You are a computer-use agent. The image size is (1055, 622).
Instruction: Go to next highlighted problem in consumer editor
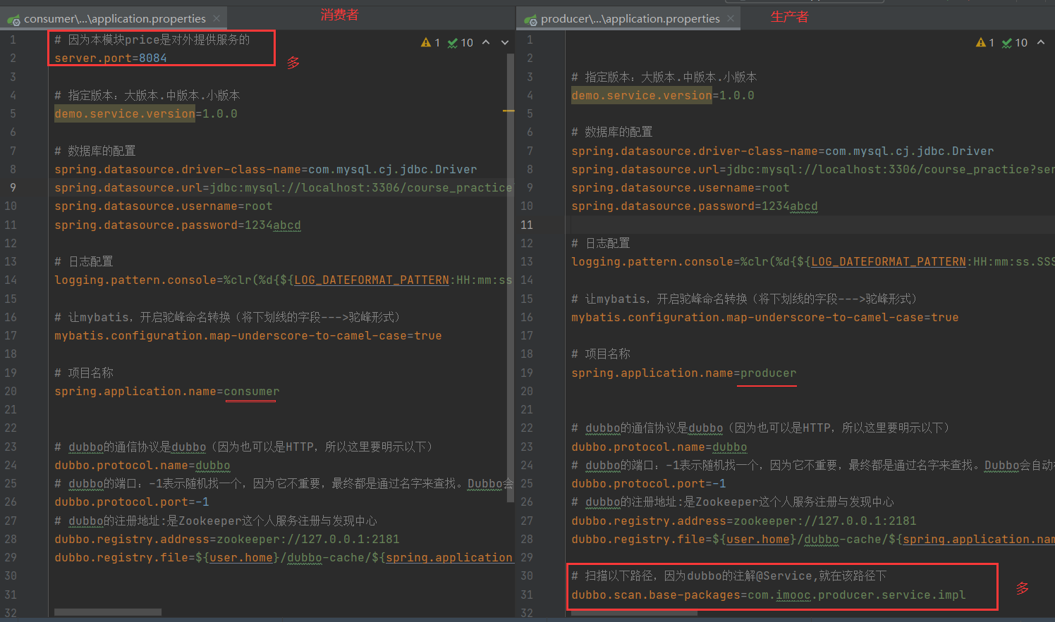(x=505, y=42)
